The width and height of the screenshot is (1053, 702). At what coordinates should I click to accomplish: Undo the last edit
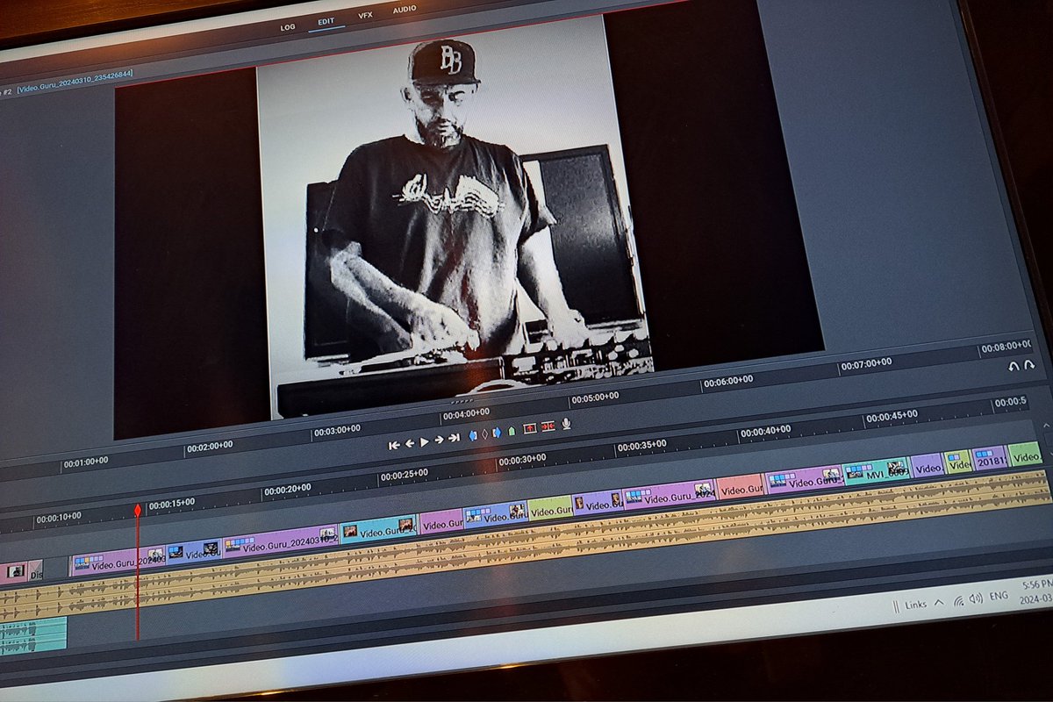click(1014, 366)
